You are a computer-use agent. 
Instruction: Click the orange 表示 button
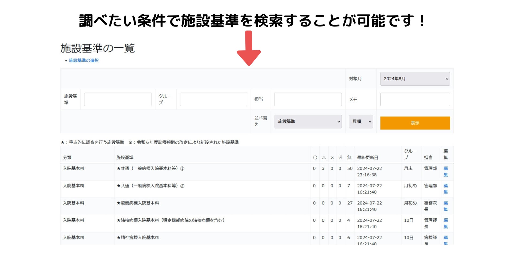pyautogui.click(x=415, y=123)
